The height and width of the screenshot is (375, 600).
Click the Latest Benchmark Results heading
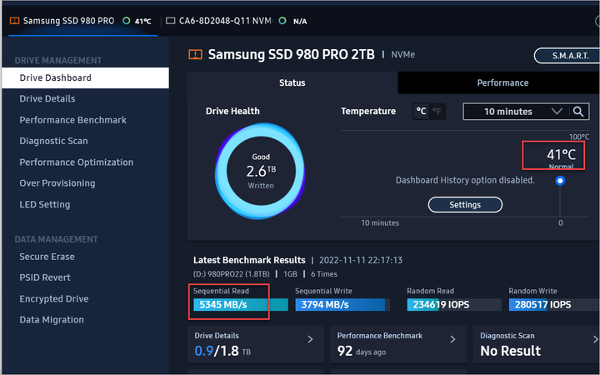pos(249,260)
